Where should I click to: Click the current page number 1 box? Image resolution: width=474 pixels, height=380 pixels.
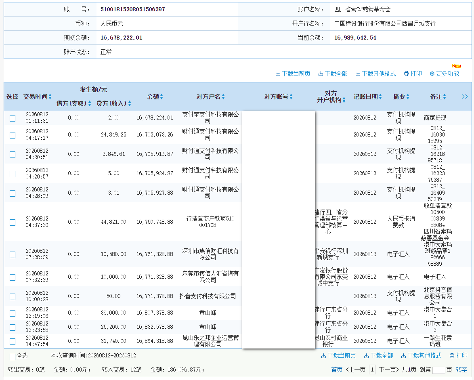coord(372,370)
